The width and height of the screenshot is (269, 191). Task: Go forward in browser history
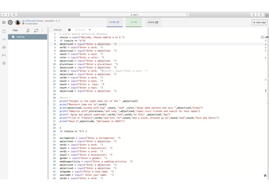point(7,15)
